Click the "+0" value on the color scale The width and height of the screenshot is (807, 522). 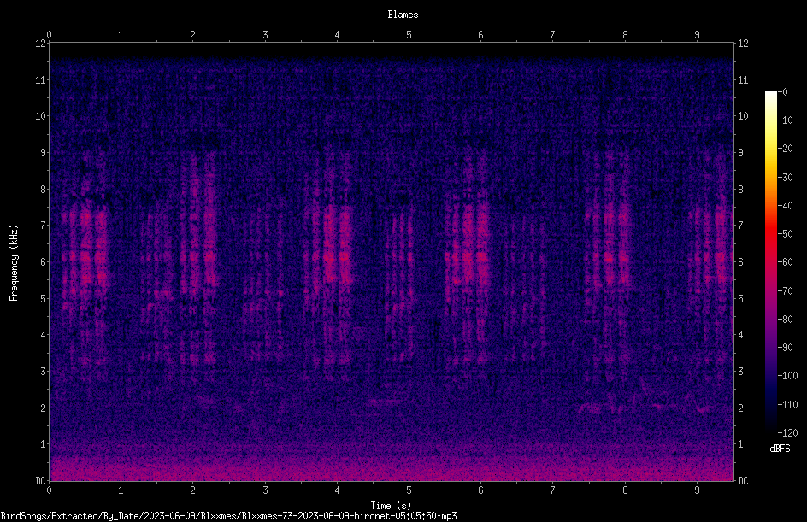tap(782, 92)
